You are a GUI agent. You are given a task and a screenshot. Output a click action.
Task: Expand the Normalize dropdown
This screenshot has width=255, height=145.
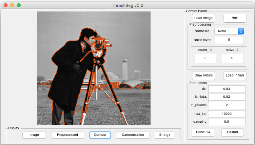click(229, 31)
